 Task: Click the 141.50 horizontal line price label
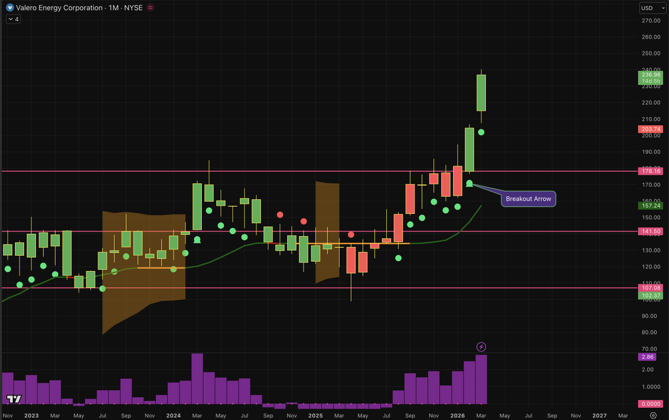pos(650,231)
